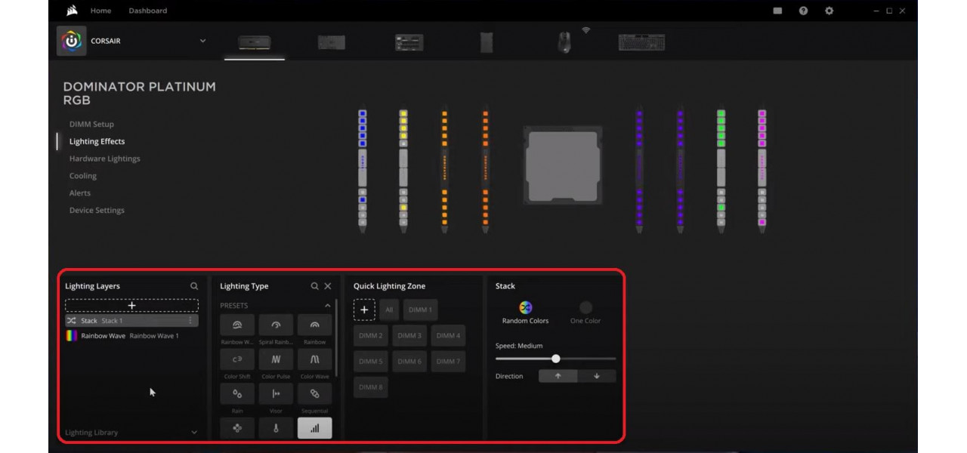Add a new quick lighting zone
The height and width of the screenshot is (453, 967).
364,310
